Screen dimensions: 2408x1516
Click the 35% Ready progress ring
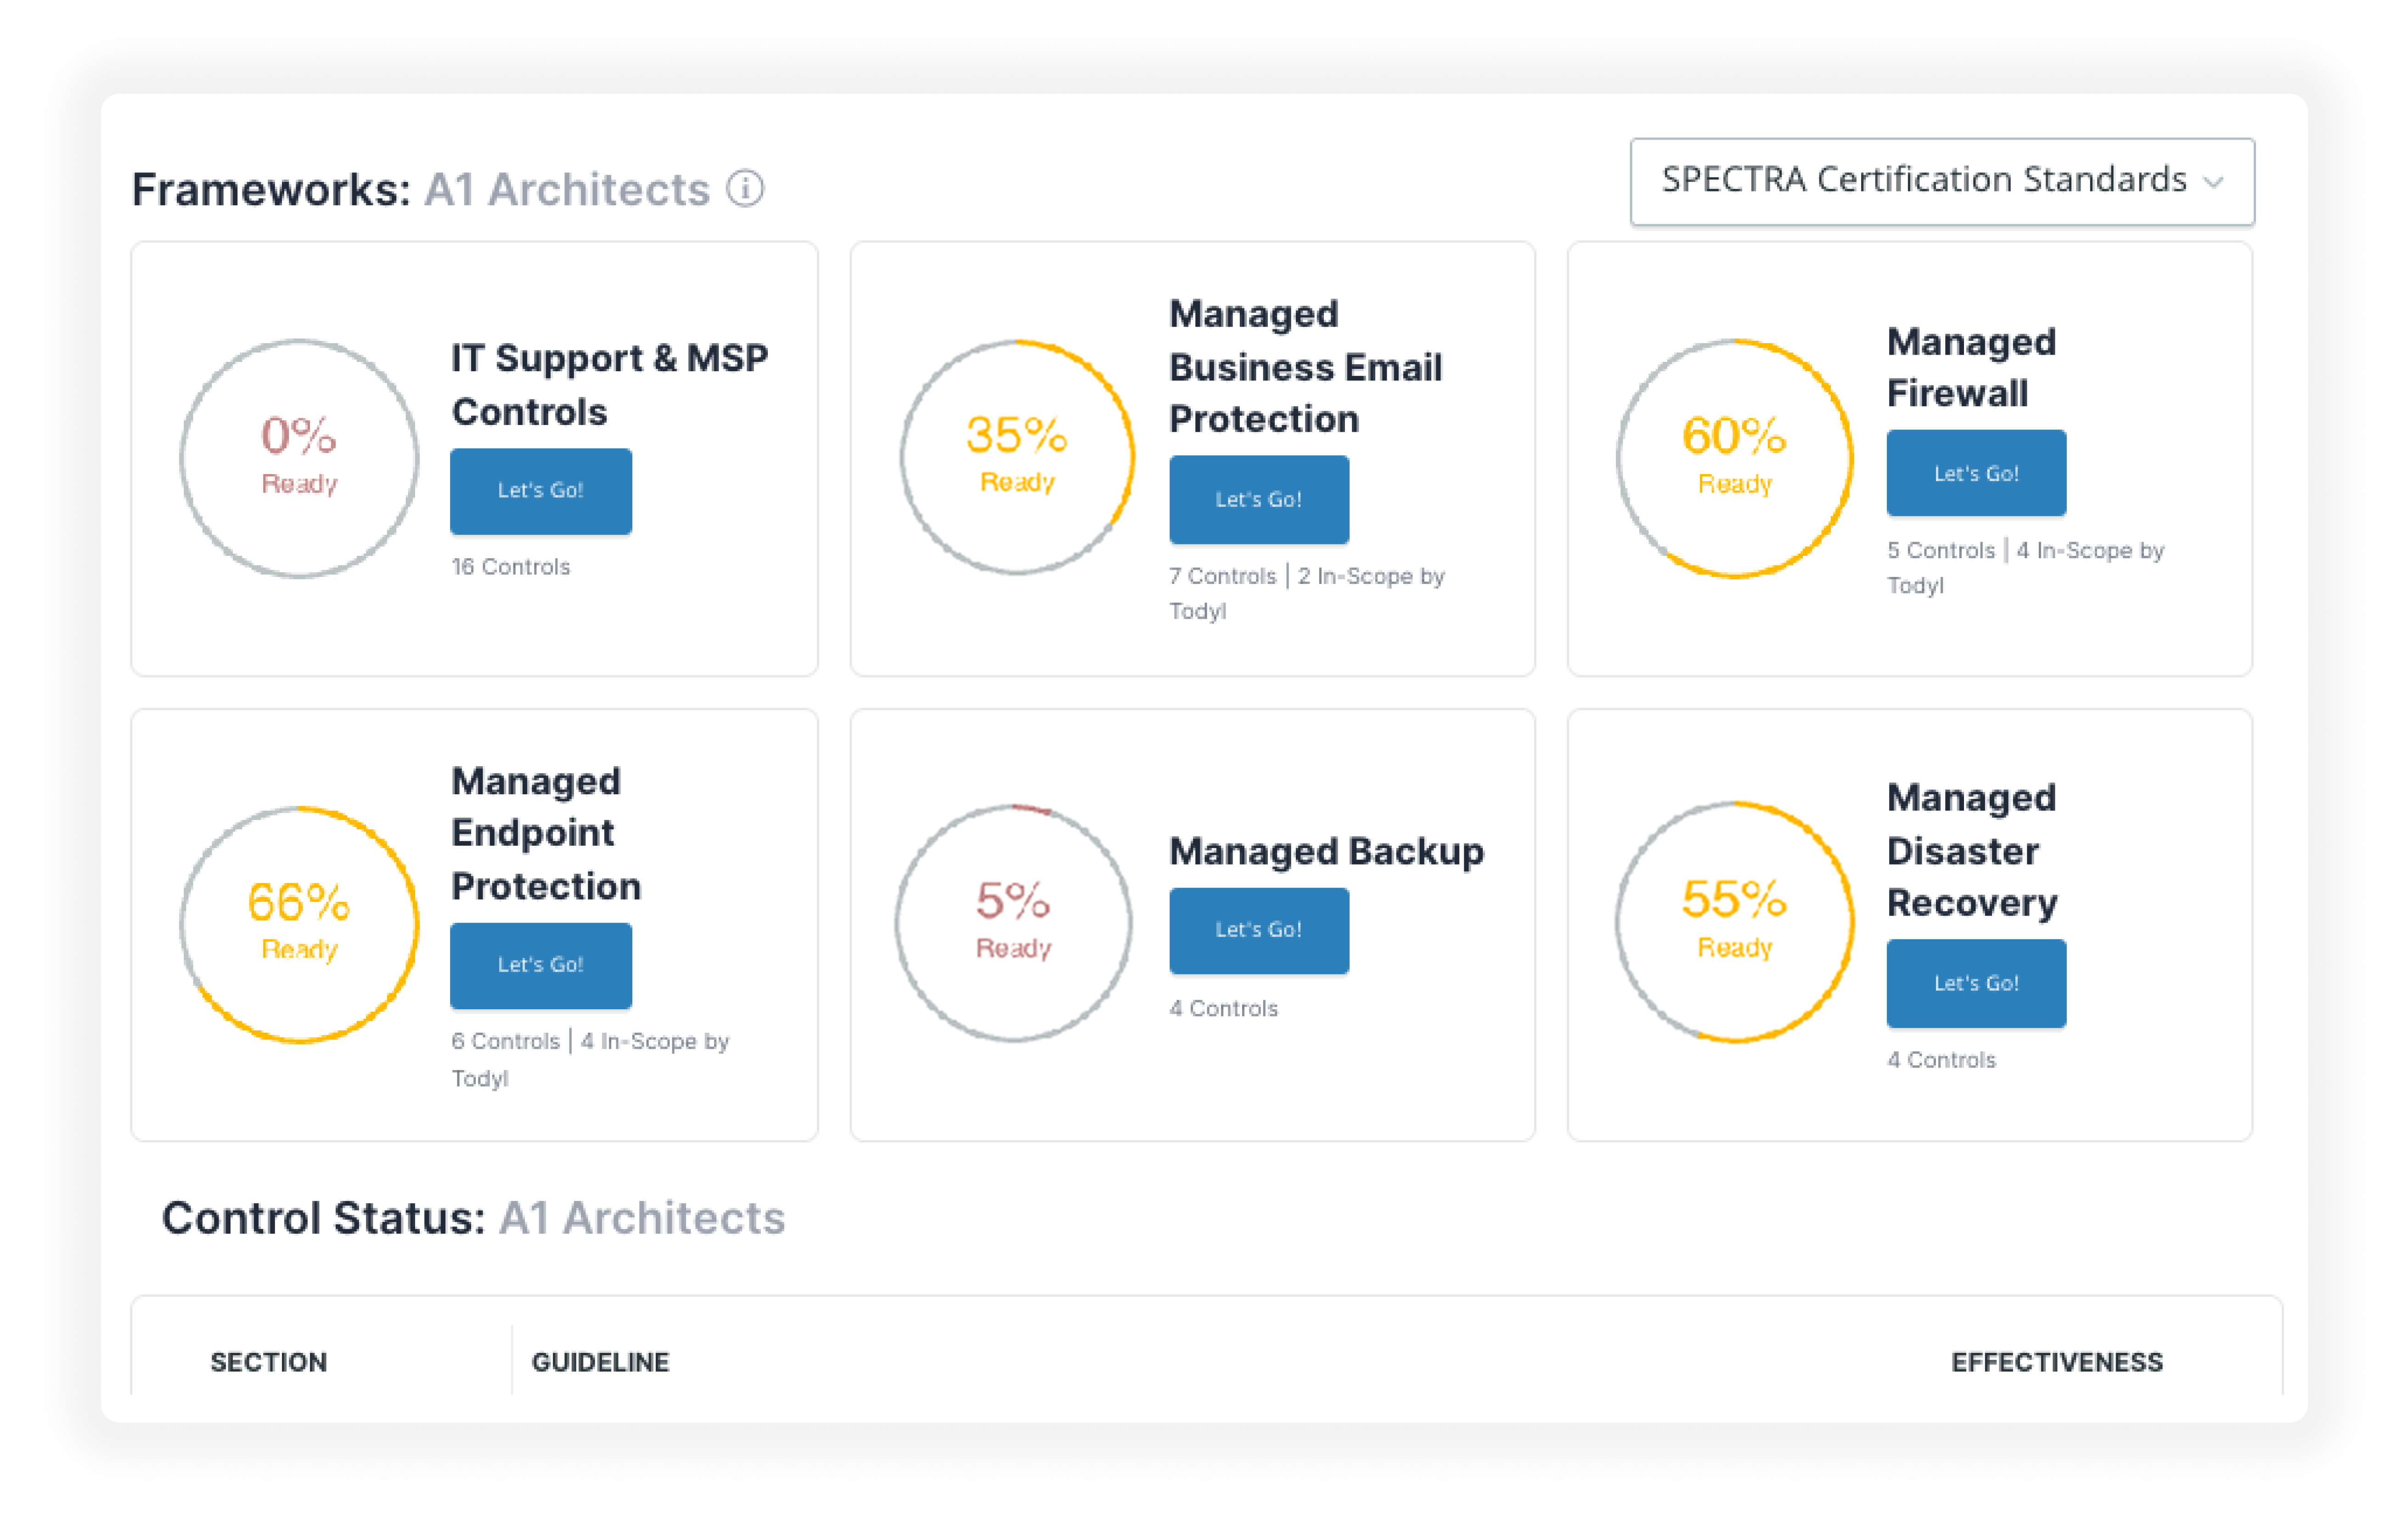1017,457
